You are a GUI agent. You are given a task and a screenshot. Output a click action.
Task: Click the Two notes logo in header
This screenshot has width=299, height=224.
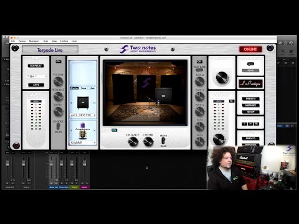(x=138, y=49)
